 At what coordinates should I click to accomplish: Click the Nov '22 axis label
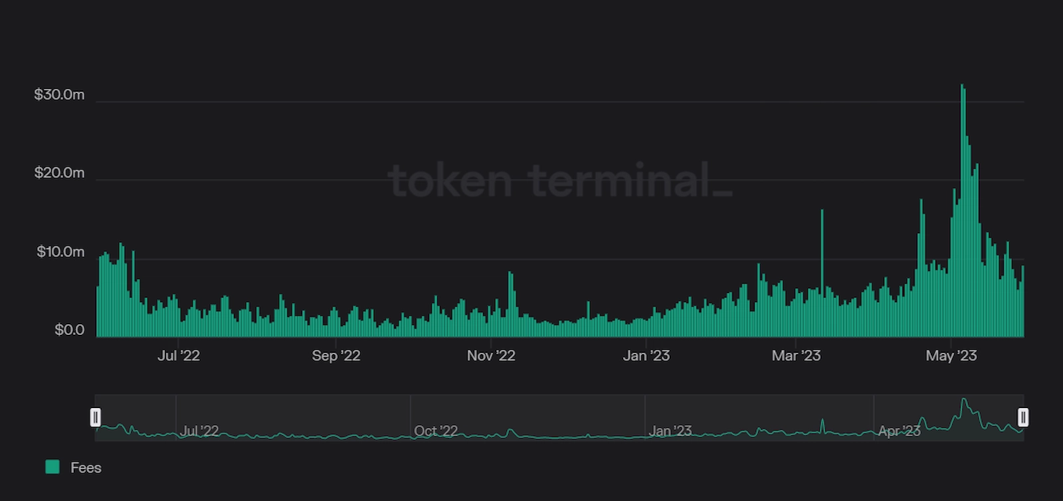click(x=491, y=355)
